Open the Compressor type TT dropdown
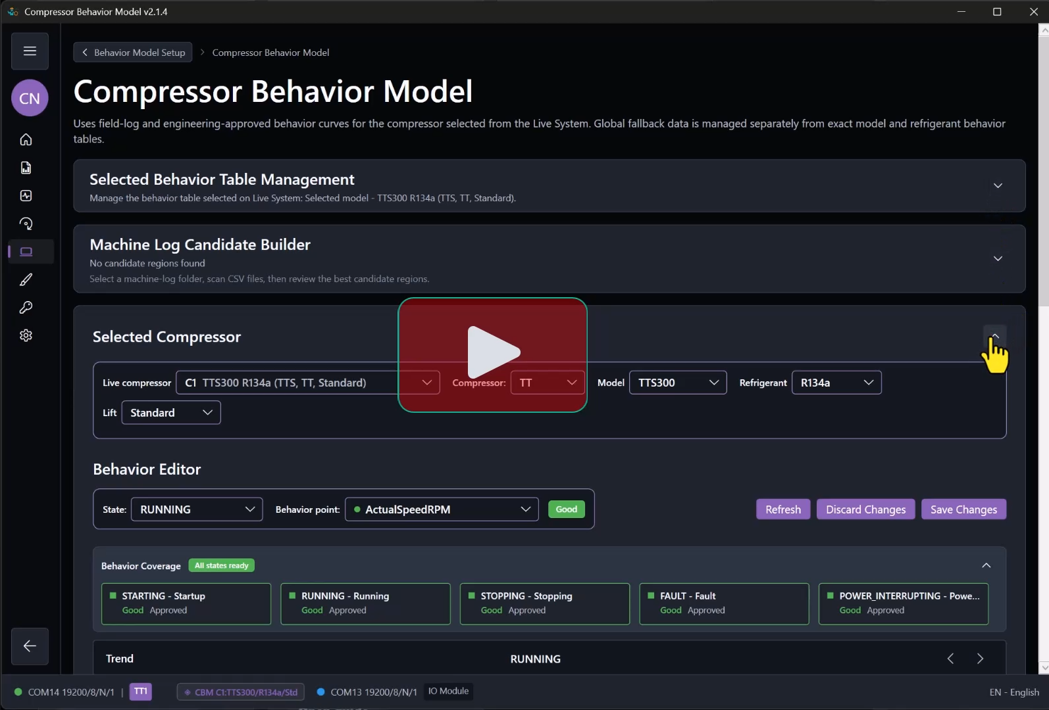 click(x=548, y=383)
